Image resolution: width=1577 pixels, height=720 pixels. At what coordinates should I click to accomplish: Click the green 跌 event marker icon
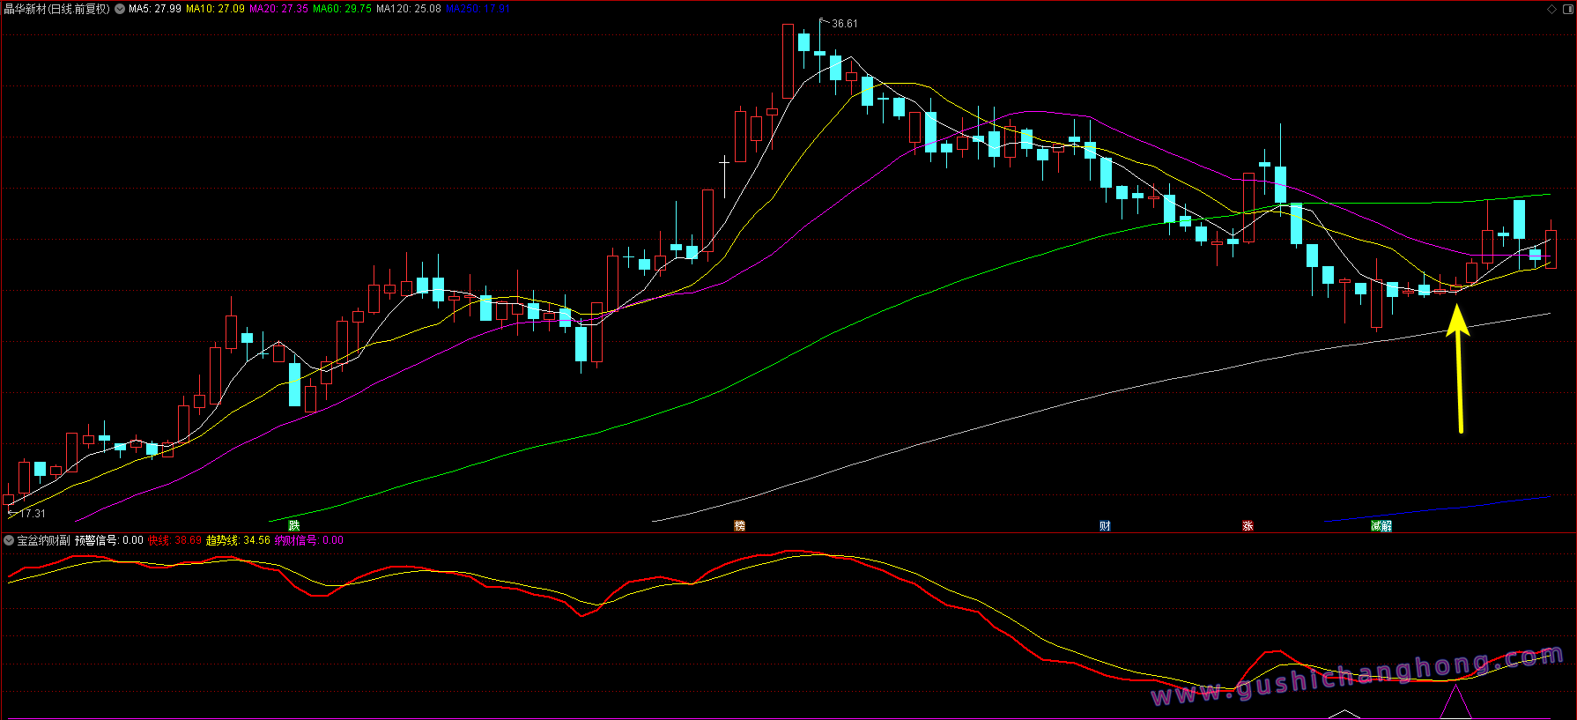(x=294, y=526)
